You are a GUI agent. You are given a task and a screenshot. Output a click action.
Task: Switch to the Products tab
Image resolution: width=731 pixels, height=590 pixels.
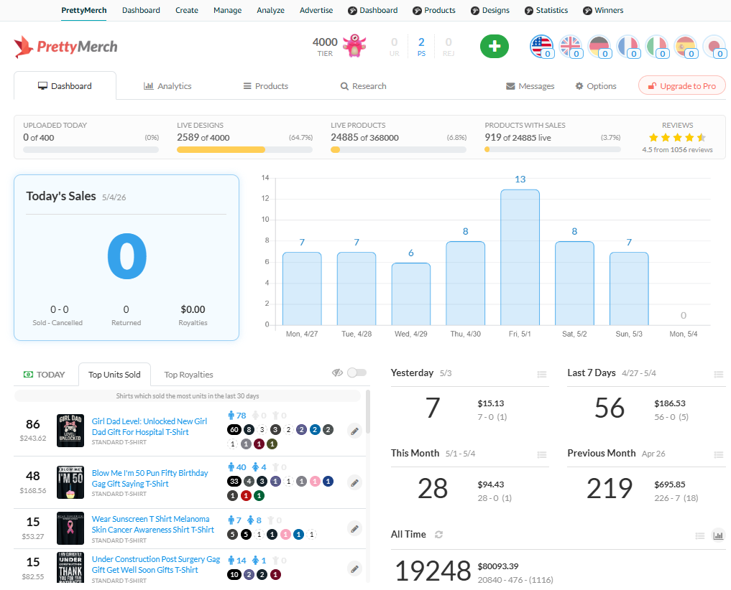266,85
